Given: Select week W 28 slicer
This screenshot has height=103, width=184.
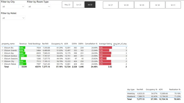Looking at the screenshot, I should [126, 5].
